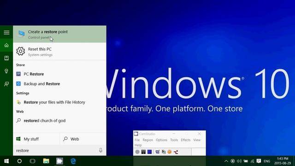Click the CamStudio Record button
The image size is (295, 166).
click(137, 152)
